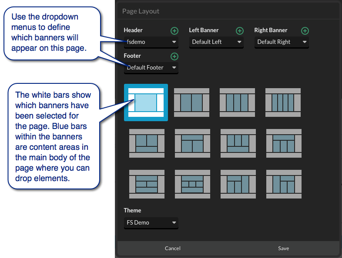342x258 pixels.
Task: Select layout with two columns between two rows
Action: [147, 184]
